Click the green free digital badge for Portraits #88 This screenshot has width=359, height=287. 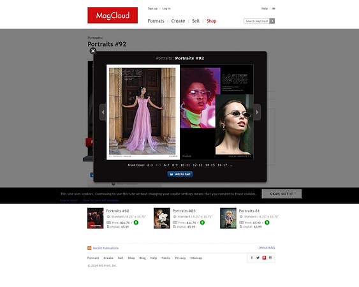click(136, 223)
